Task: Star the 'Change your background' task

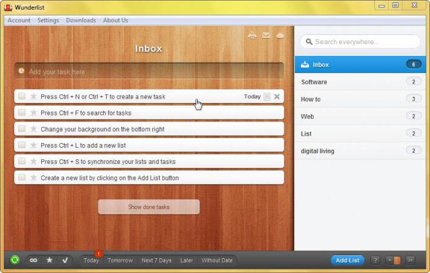Action: pyautogui.click(x=33, y=129)
